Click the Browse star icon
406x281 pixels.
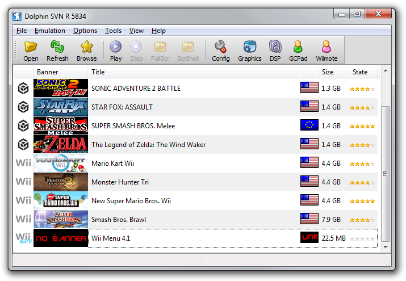click(86, 47)
